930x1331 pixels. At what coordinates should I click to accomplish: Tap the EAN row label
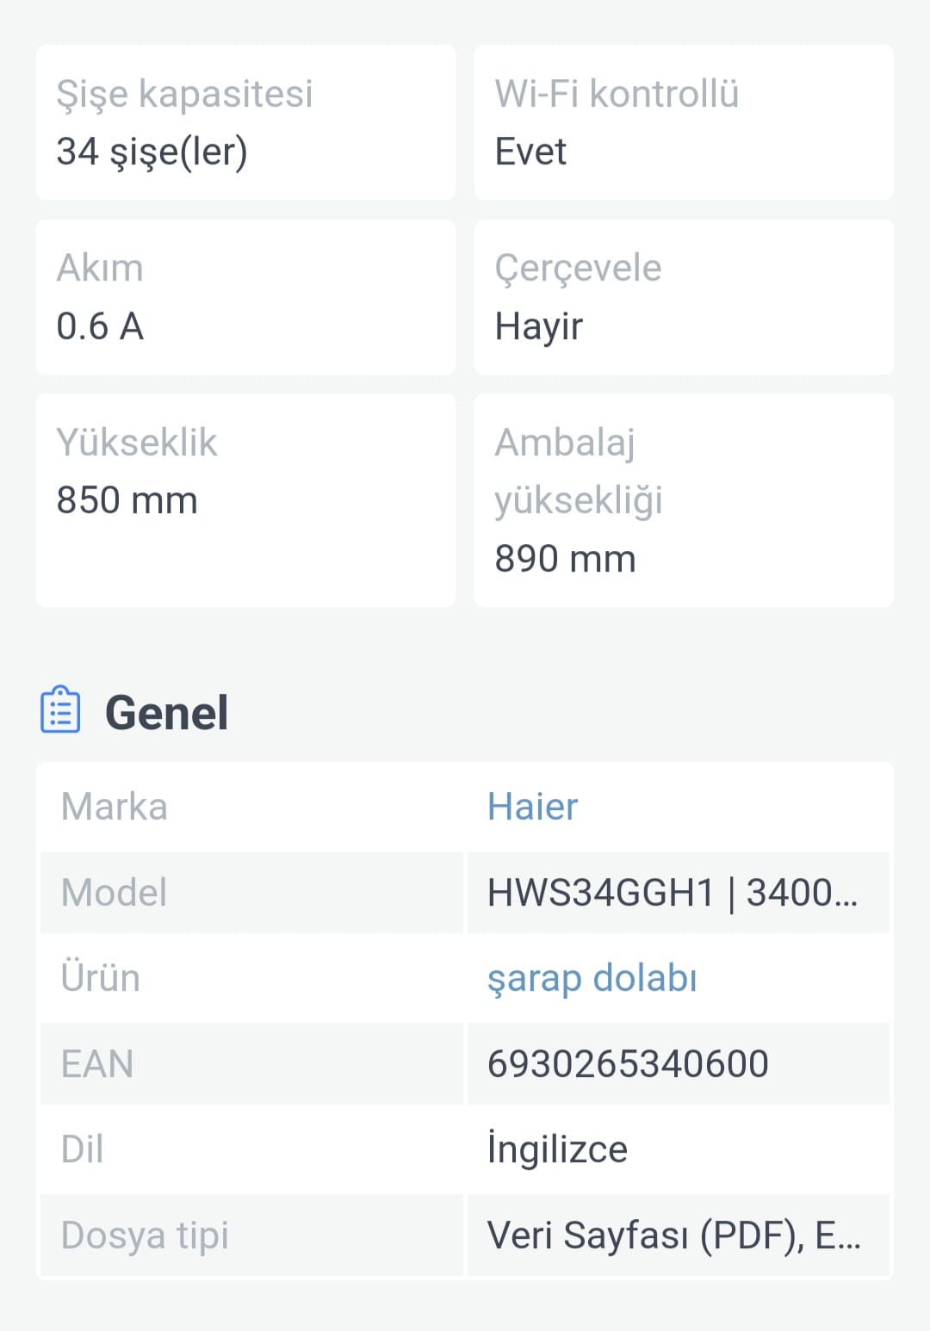97,1064
